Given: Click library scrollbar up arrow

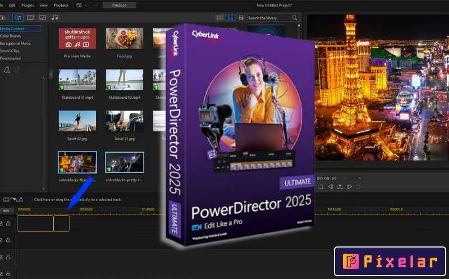Looking at the screenshot, I should pyautogui.click(x=299, y=25).
